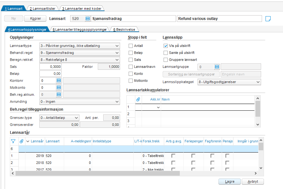Click the Lagre button

coord(229,182)
